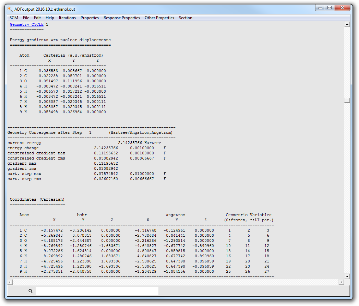Click the horizontal scrollbar left arrow
359x306 pixels.
(10, 282)
